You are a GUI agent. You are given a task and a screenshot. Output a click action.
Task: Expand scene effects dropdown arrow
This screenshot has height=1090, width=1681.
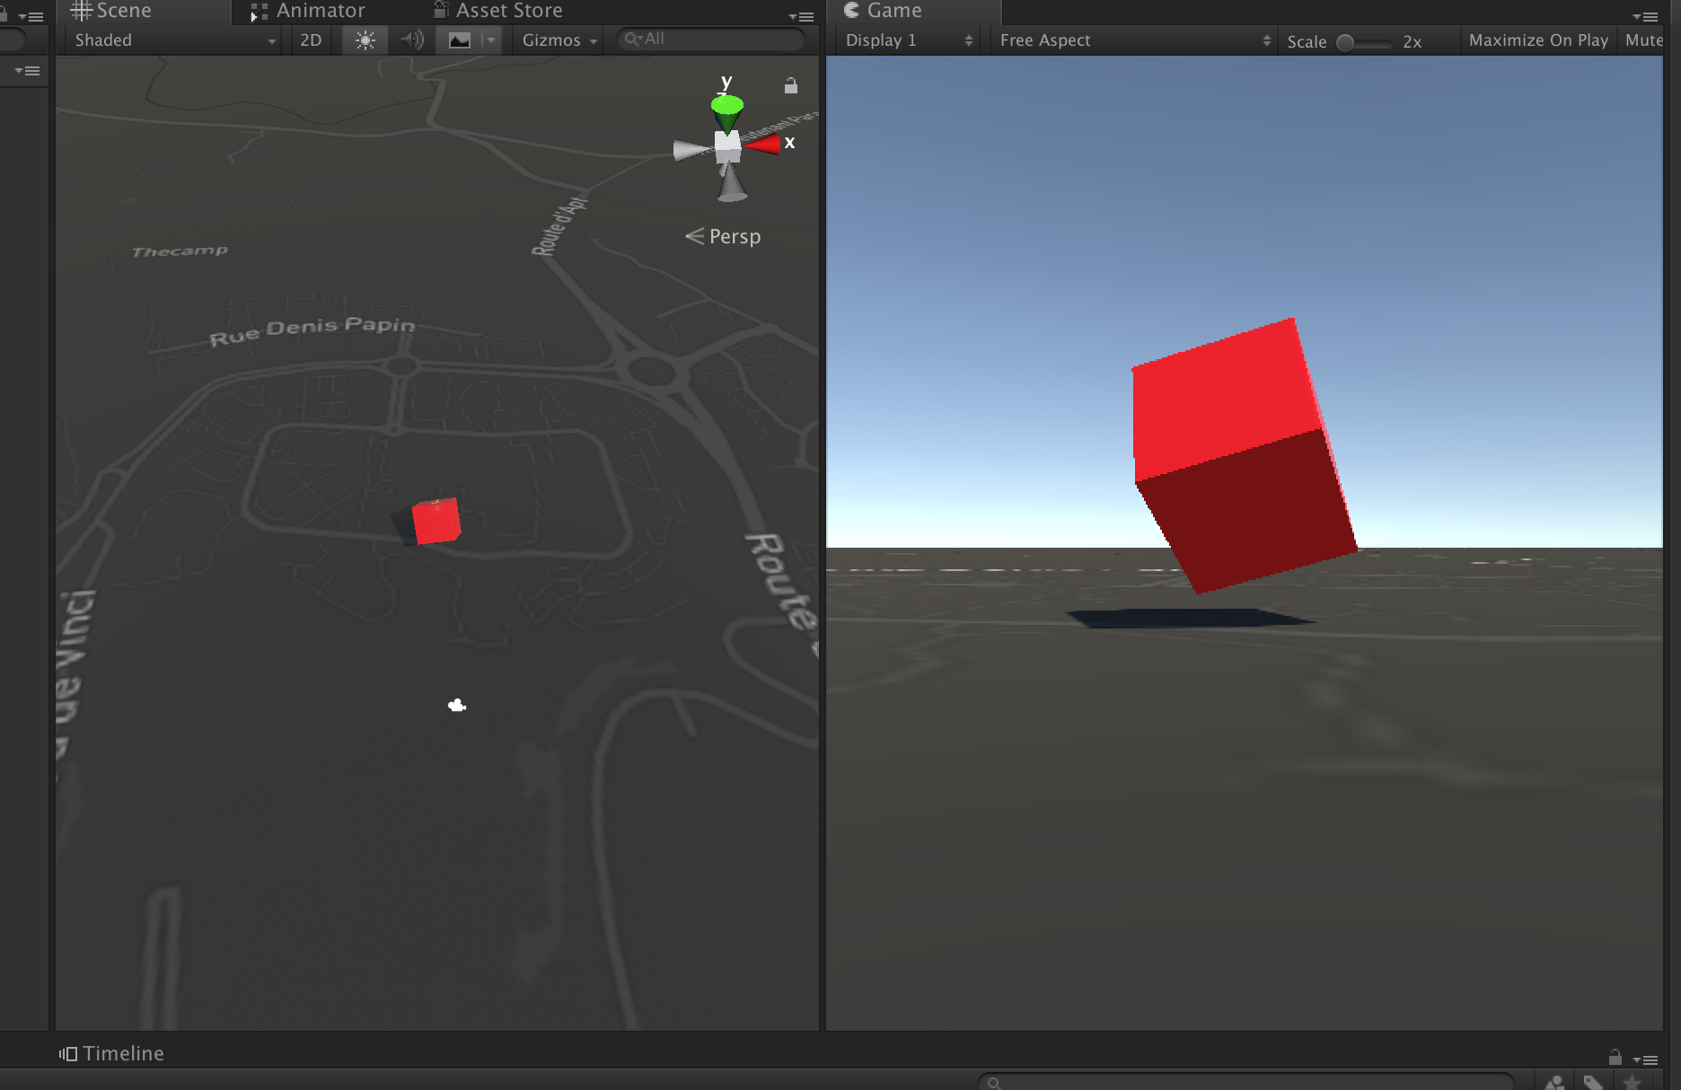click(491, 40)
